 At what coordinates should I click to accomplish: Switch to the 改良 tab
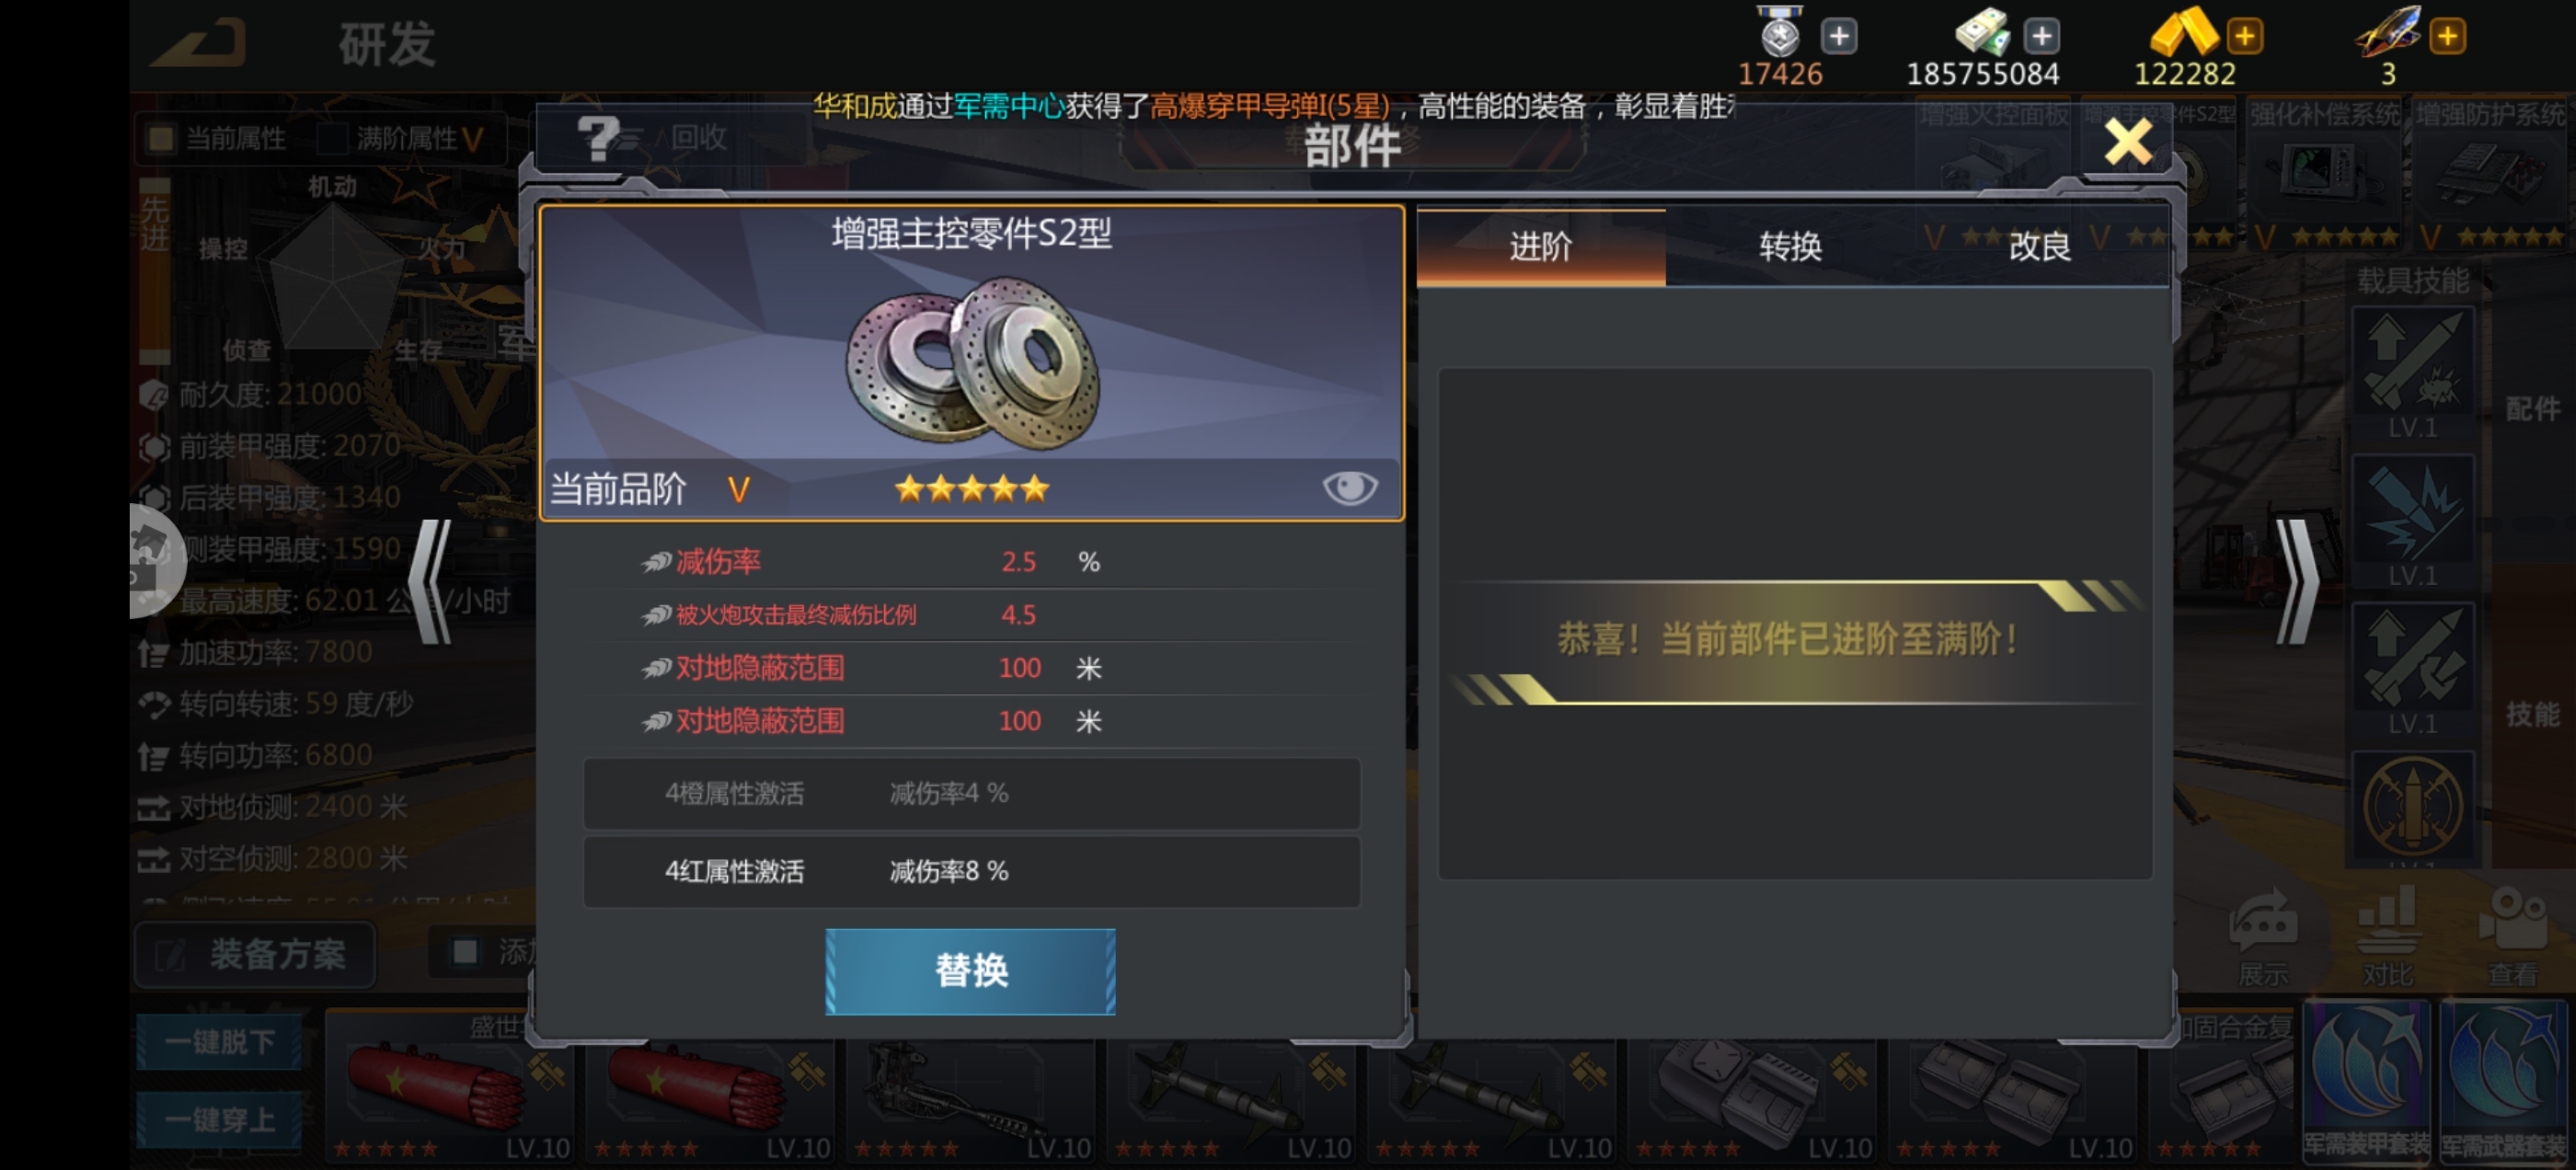tap(2040, 247)
